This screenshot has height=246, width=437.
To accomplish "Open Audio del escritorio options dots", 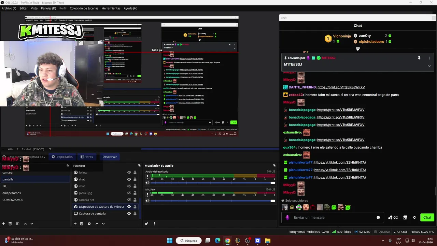I will (x=147, y=177).
